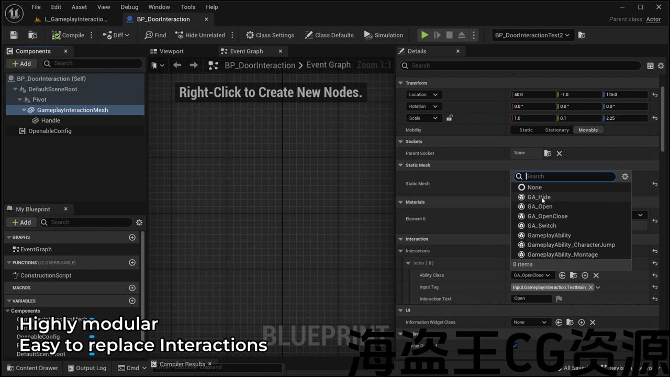Set Mobility to Static

pos(526,130)
